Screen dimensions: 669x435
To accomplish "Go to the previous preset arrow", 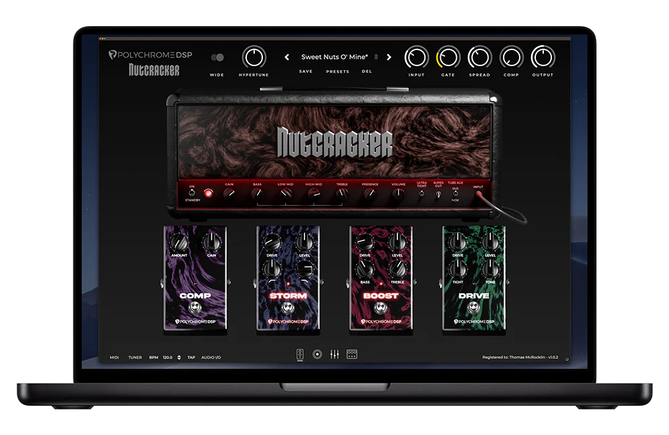I will pyautogui.click(x=287, y=57).
